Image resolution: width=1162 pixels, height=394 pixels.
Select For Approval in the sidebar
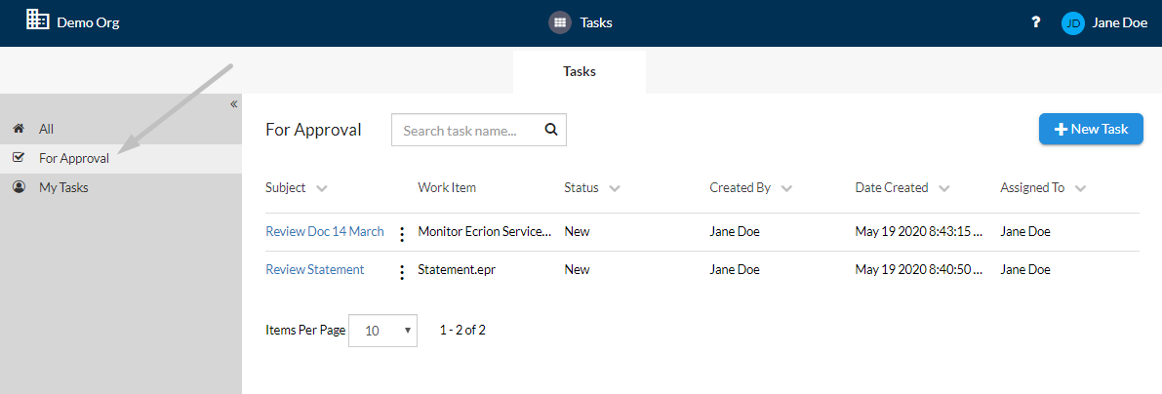[x=121, y=159]
